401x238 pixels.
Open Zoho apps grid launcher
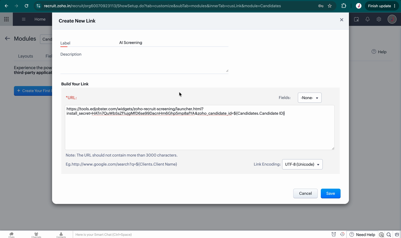(x=7, y=19)
